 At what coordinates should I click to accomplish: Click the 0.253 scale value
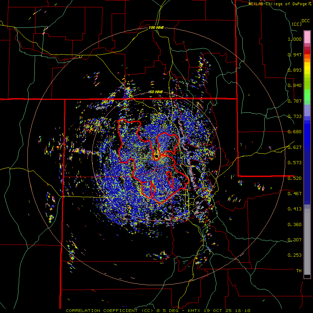point(295,255)
